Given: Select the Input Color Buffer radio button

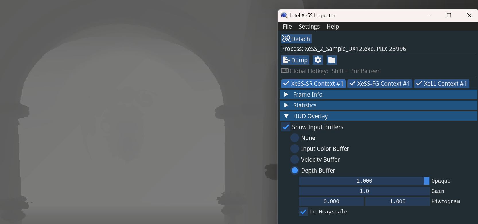Looking at the screenshot, I should pyautogui.click(x=295, y=149).
